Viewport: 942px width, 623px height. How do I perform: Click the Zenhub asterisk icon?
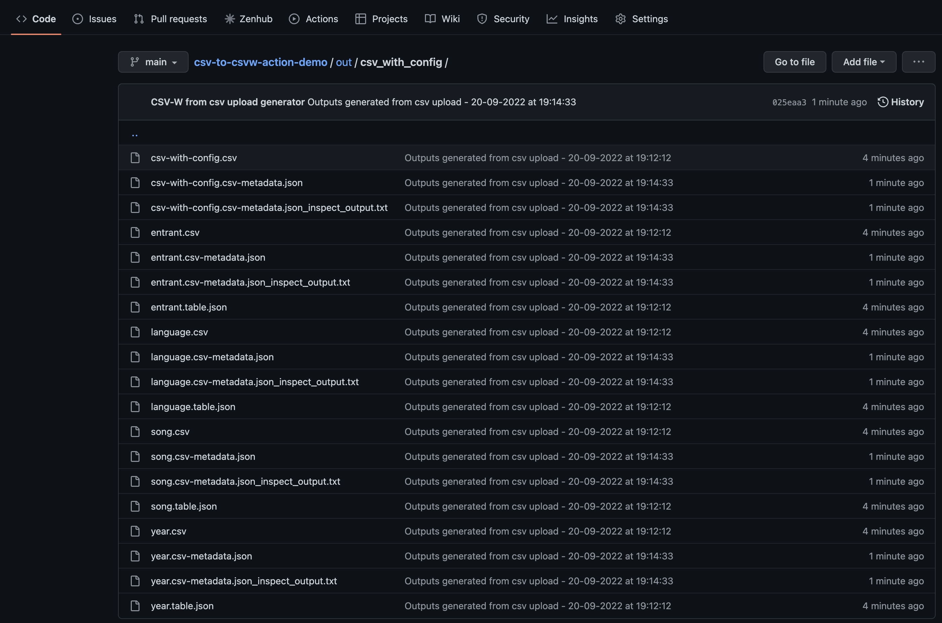(229, 19)
